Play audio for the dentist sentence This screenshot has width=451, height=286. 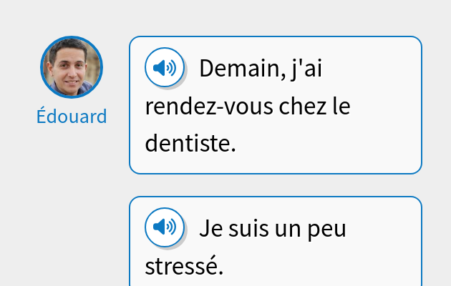pyautogui.click(x=165, y=69)
